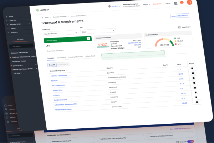Sort by the Status column arrows
The image size is (214, 143).
pos(112,68)
